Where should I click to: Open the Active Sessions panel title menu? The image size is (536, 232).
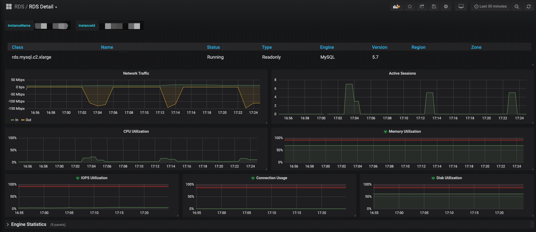click(402, 73)
